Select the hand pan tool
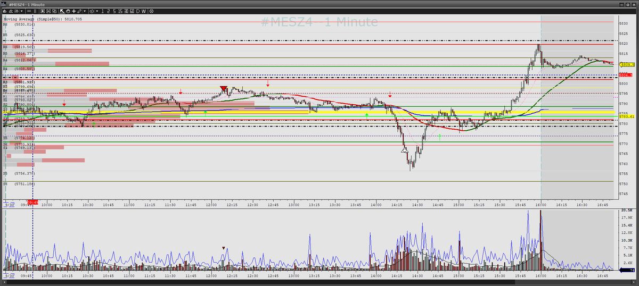639x286 pixels. click(68, 11)
